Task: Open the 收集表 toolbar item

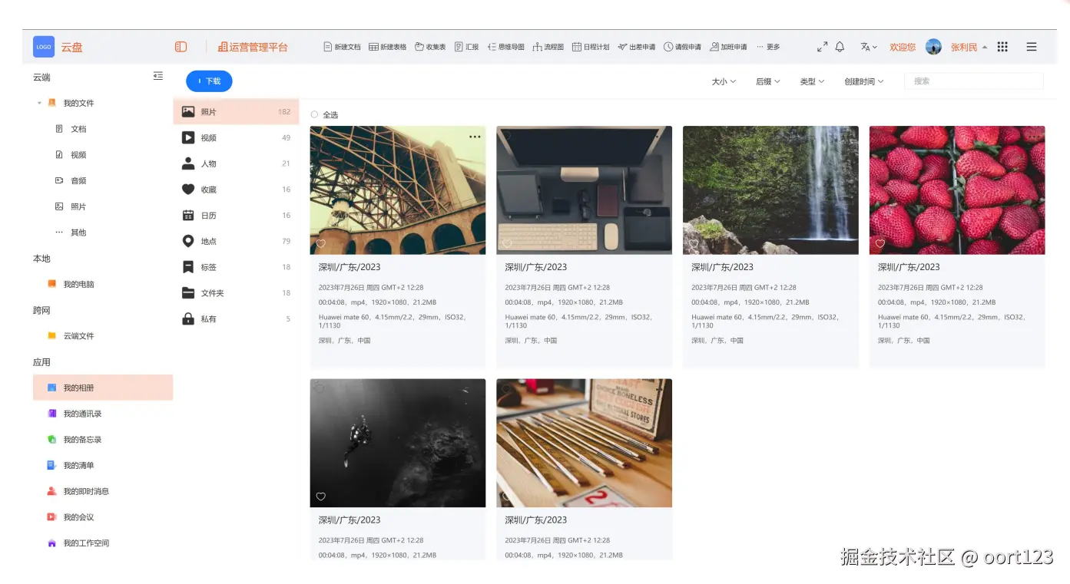Action: point(430,47)
